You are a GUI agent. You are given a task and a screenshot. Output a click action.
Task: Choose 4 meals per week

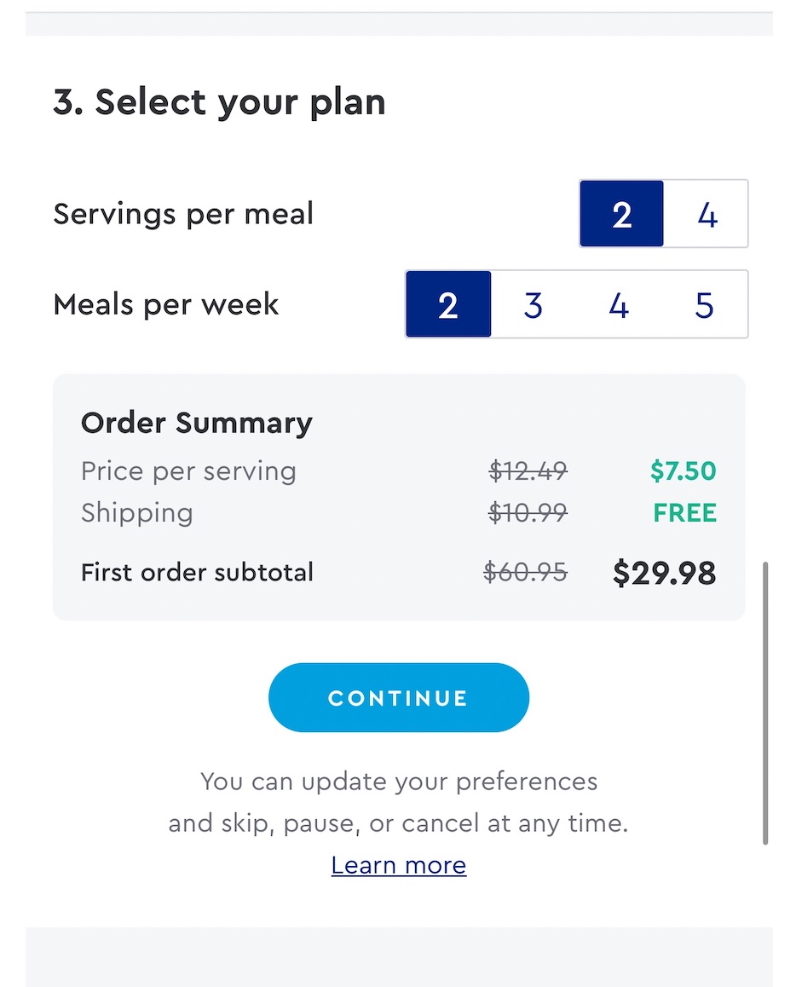[618, 304]
